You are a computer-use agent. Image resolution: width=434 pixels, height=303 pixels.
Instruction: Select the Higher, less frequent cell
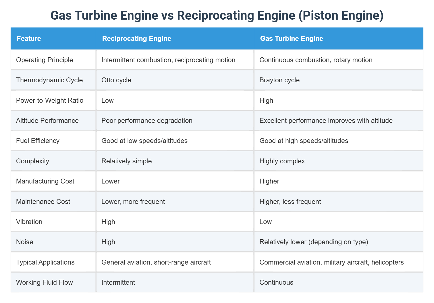(x=290, y=202)
